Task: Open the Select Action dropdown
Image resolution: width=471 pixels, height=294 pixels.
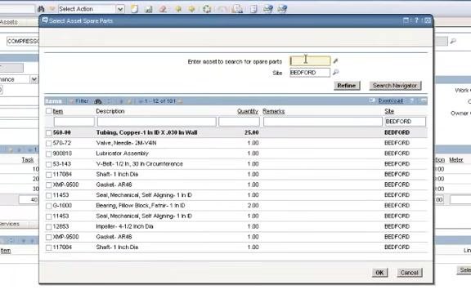Action: point(120,9)
